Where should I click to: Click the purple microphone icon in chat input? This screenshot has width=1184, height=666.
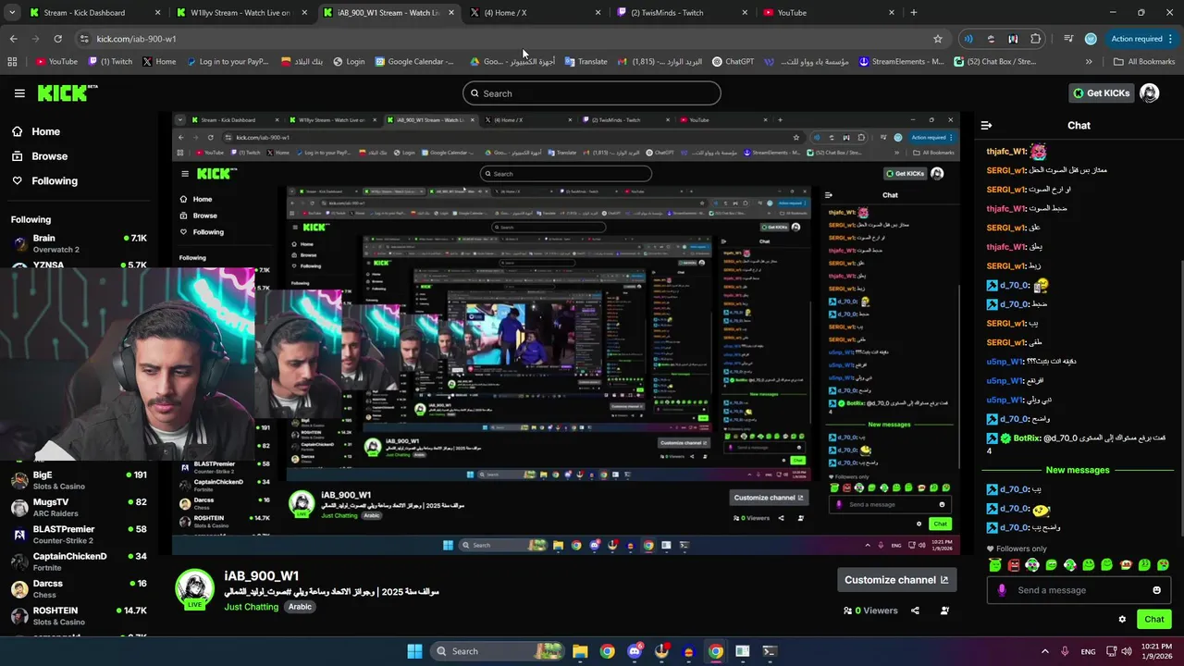coord(1001,590)
